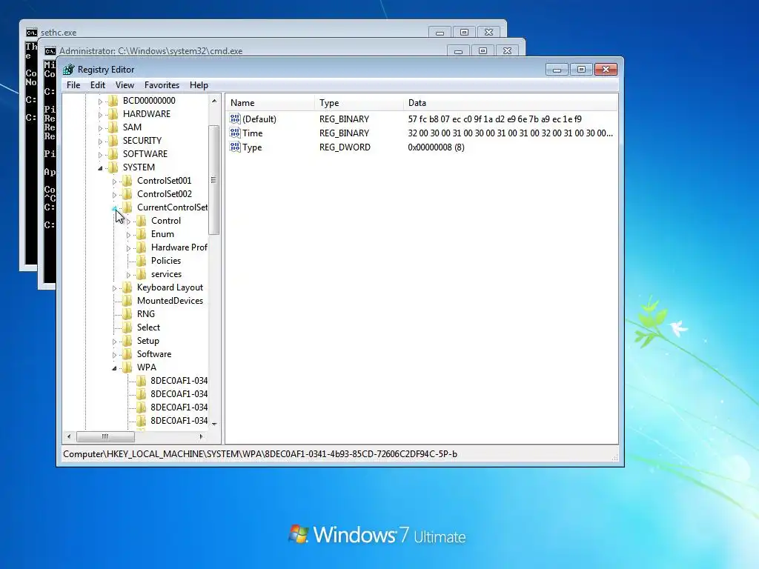Open the View menu
The height and width of the screenshot is (569, 759).
125,85
